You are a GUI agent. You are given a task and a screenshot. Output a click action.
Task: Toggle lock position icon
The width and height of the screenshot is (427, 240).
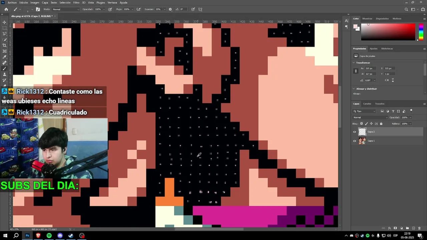click(x=371, y=124)
